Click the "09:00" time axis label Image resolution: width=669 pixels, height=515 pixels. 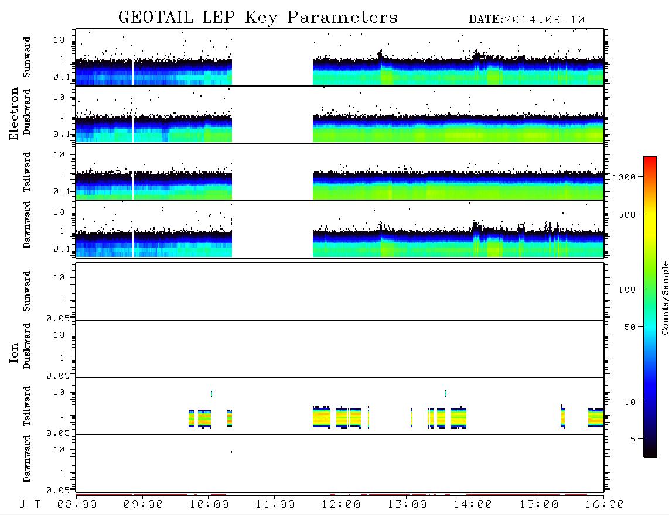coord(144,505)
